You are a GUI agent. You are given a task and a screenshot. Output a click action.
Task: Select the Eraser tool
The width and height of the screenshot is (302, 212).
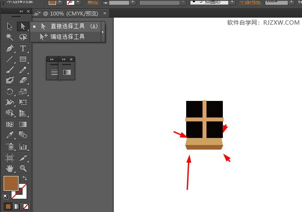click(23, 80)
